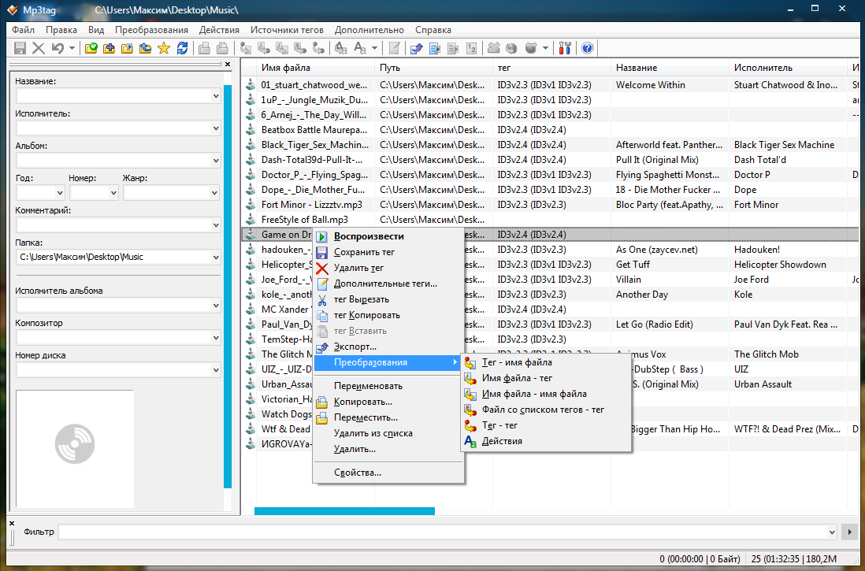Viewport: 865px width, 571px height.
Task: Select 'Файл со списком тегов - тег' submenu item
Action: coord(546,410)
